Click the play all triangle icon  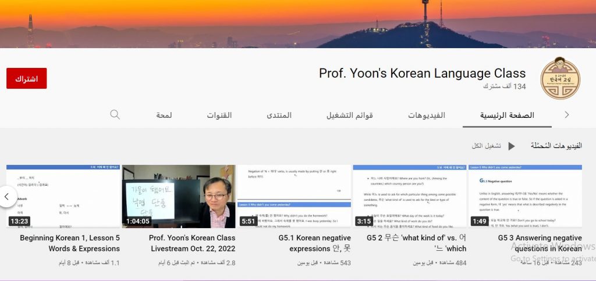tap(512, 146)
